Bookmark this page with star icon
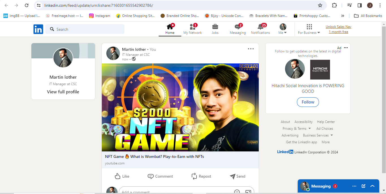This screenshot has height=194, width=386. coord(320,5)
